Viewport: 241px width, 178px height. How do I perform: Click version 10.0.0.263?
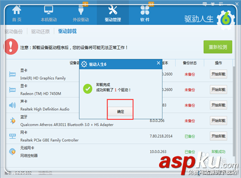click(x=158, y=152)
